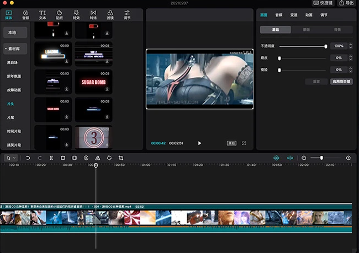Switch to the 变速 (Speed) tab

(x=294, y=15)
